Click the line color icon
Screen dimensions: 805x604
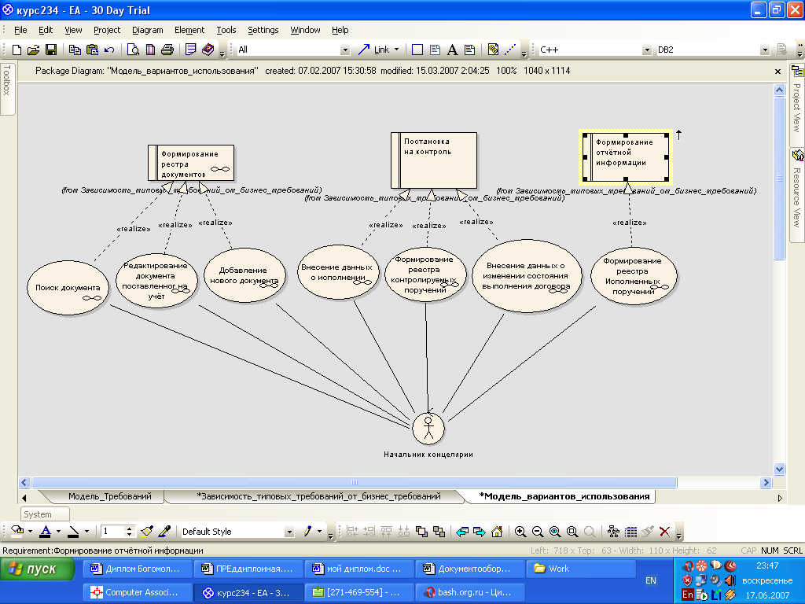click(x=73, y=531)
